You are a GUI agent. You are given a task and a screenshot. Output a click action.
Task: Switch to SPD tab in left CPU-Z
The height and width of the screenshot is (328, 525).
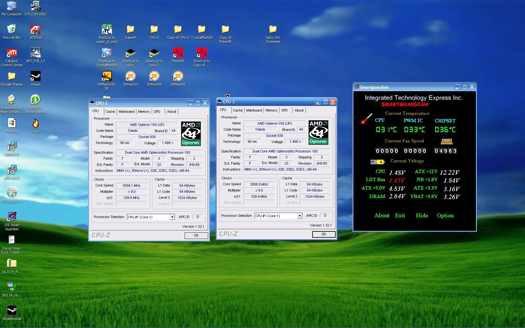tap(157, 112)
